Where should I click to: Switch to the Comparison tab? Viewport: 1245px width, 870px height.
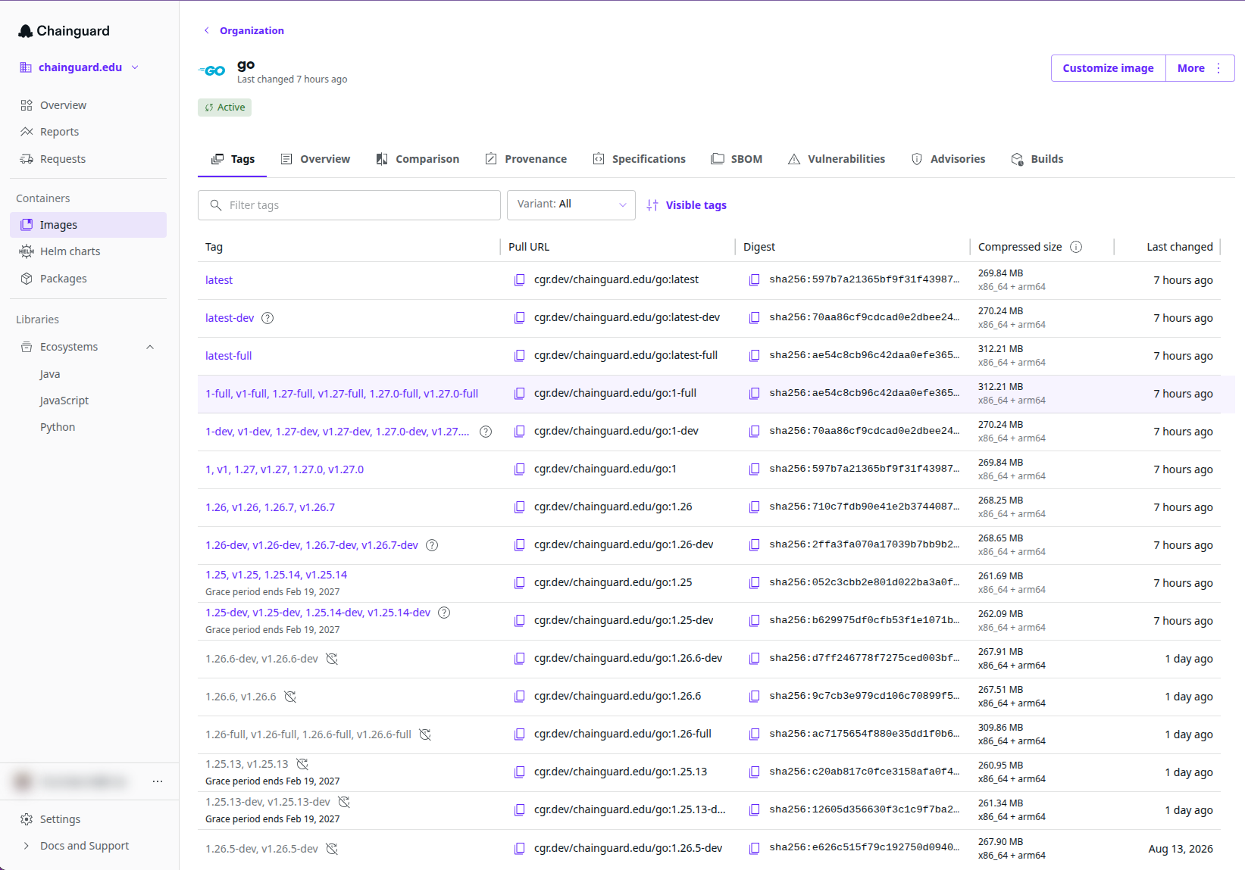coord(418,159)
